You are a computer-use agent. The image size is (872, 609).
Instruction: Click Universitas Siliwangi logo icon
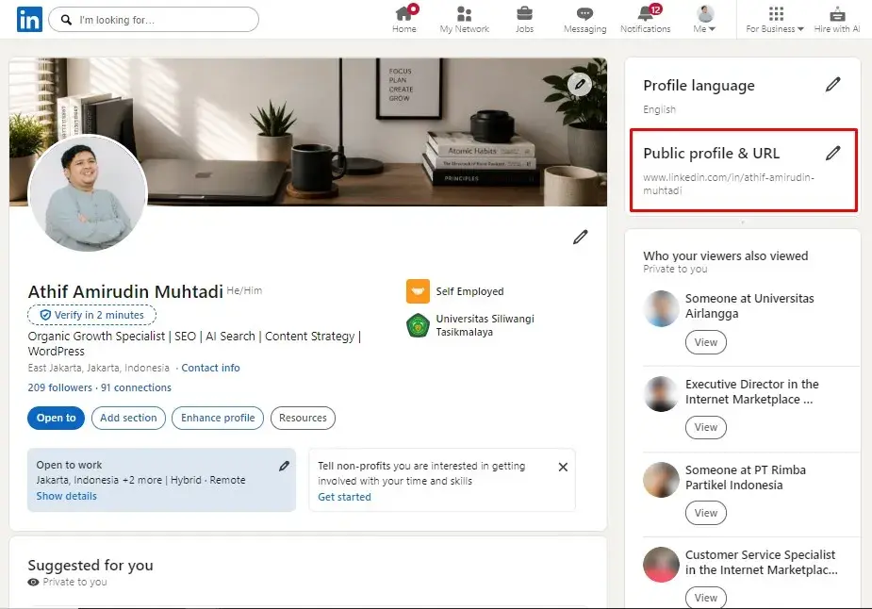click(418, 325)
